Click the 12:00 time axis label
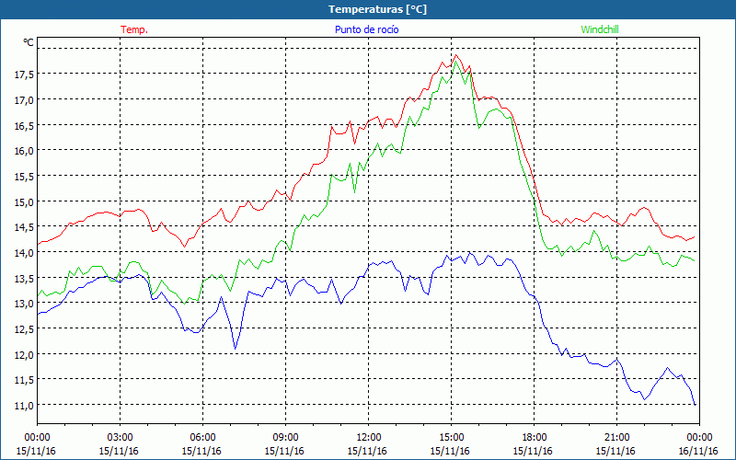 369,438
